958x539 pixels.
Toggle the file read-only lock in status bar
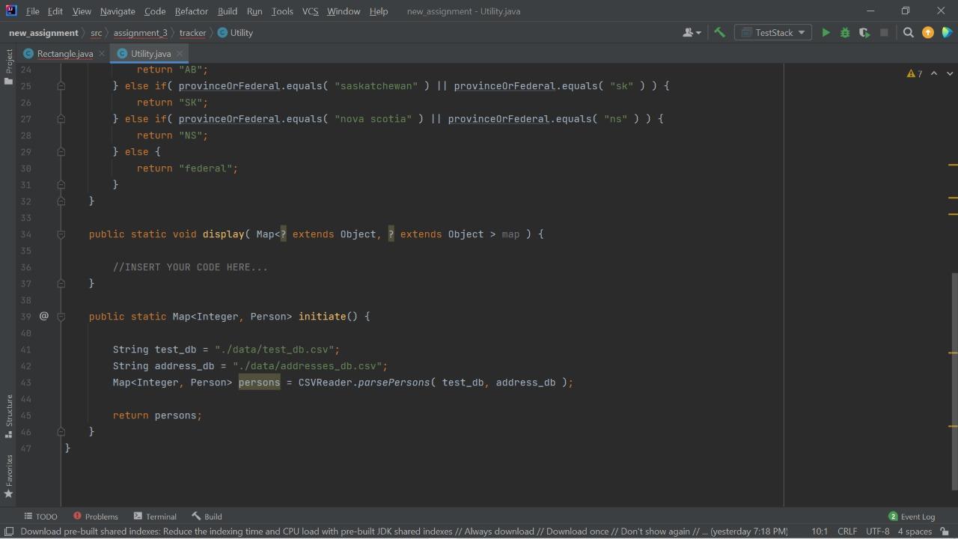pos(943,531)
